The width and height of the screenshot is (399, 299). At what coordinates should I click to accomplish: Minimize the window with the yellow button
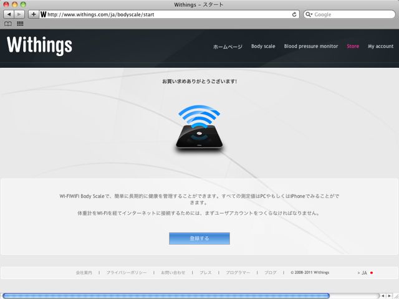(15, 4)
